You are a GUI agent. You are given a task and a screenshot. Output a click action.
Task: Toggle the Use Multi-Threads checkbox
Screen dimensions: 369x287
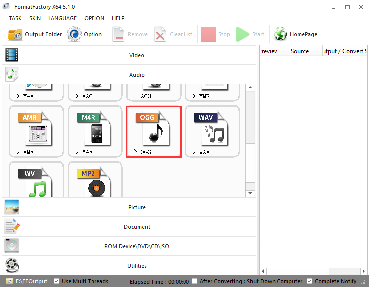[x=56, y=281]
